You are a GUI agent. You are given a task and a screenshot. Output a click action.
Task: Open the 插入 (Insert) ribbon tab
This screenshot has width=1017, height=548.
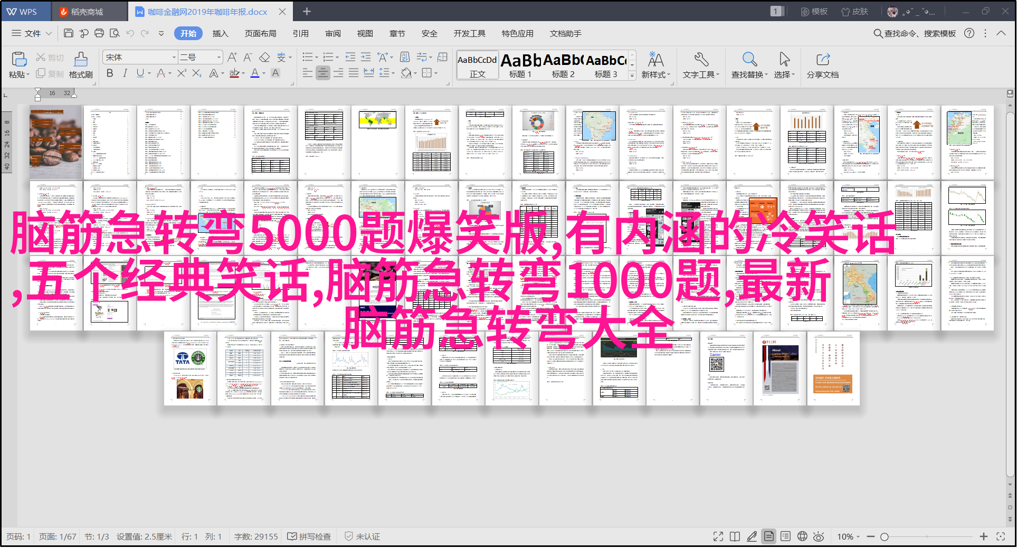[220, 33]
